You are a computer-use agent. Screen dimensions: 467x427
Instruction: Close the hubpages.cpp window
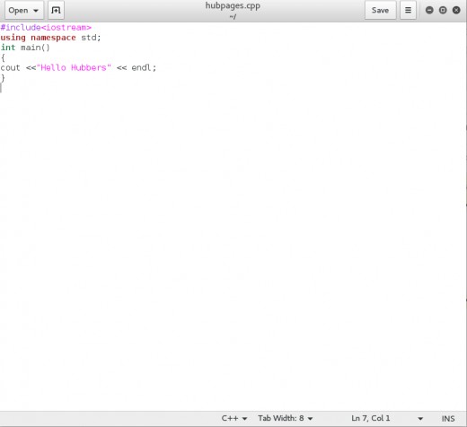click(456, 10)
